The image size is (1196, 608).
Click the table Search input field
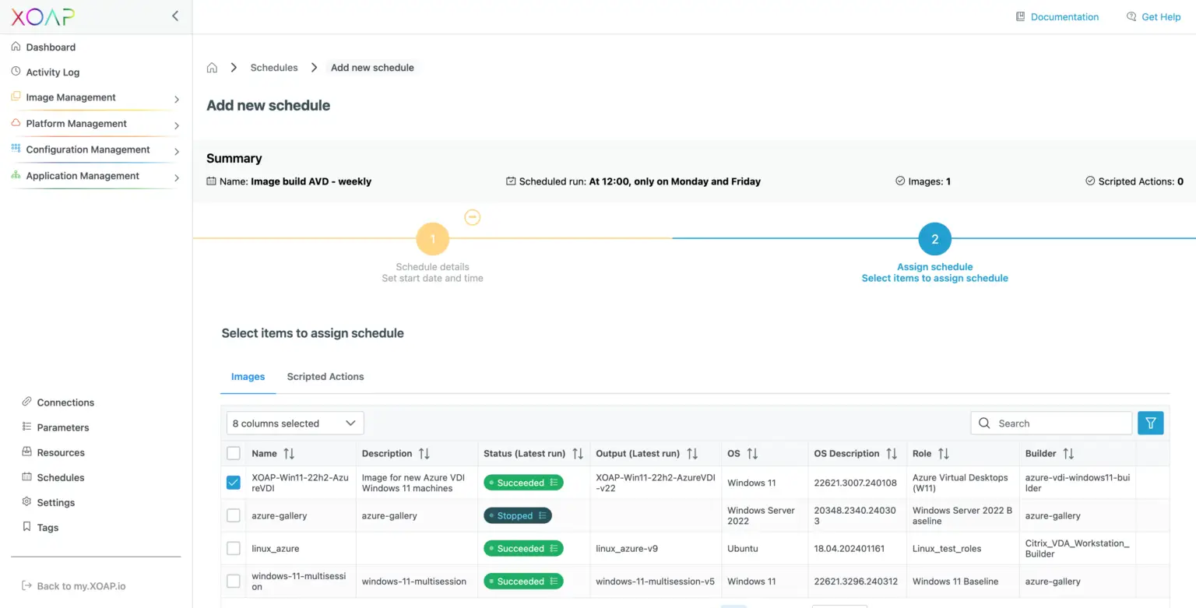(1051, 423)
